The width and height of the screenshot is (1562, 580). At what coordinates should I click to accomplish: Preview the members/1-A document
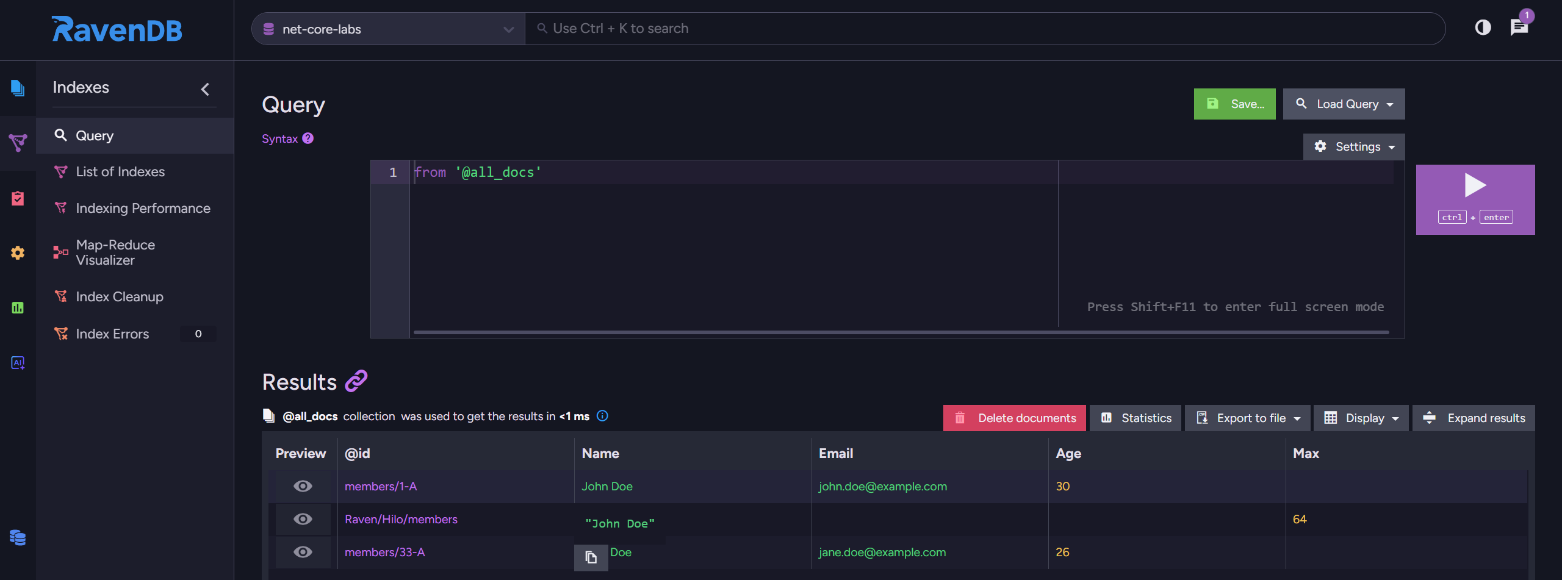303,486
